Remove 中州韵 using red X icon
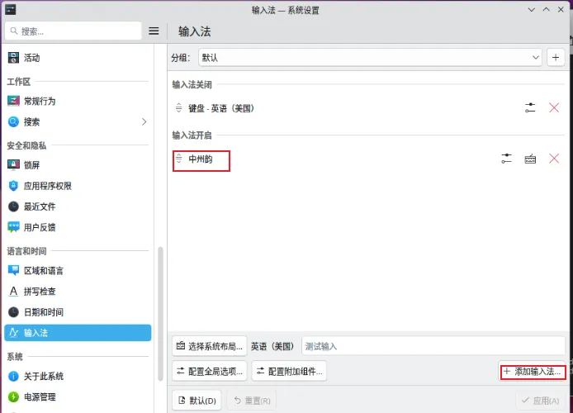Viewport: 573px width, 413px height. (x=554, y=159)
